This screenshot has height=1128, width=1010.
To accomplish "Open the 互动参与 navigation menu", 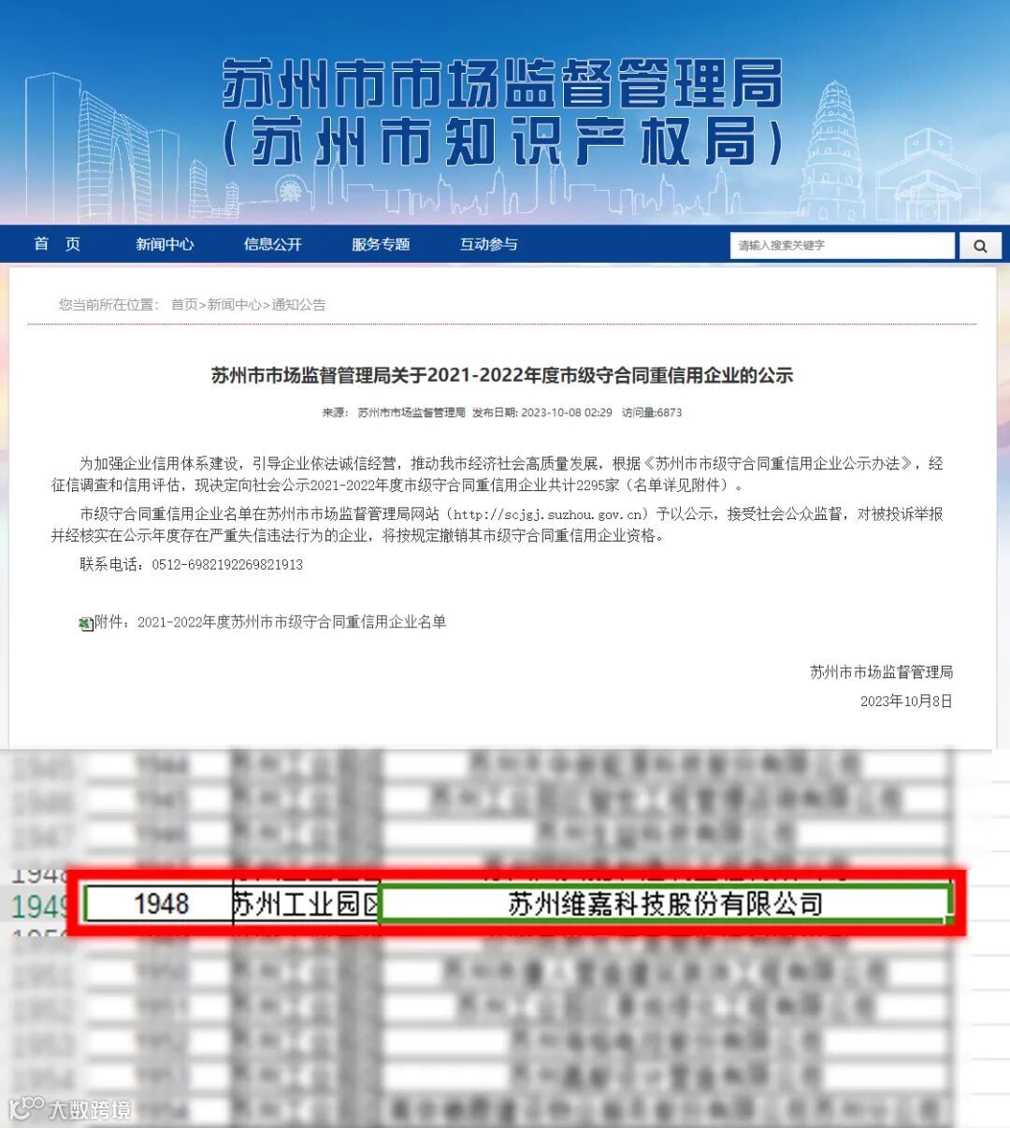I will 488,244.
